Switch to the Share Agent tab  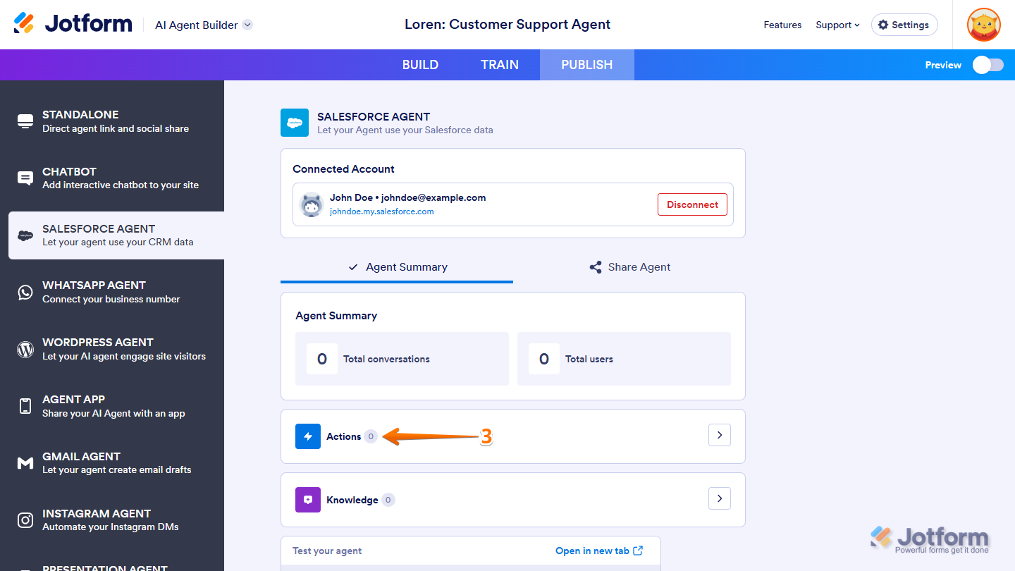629,266
